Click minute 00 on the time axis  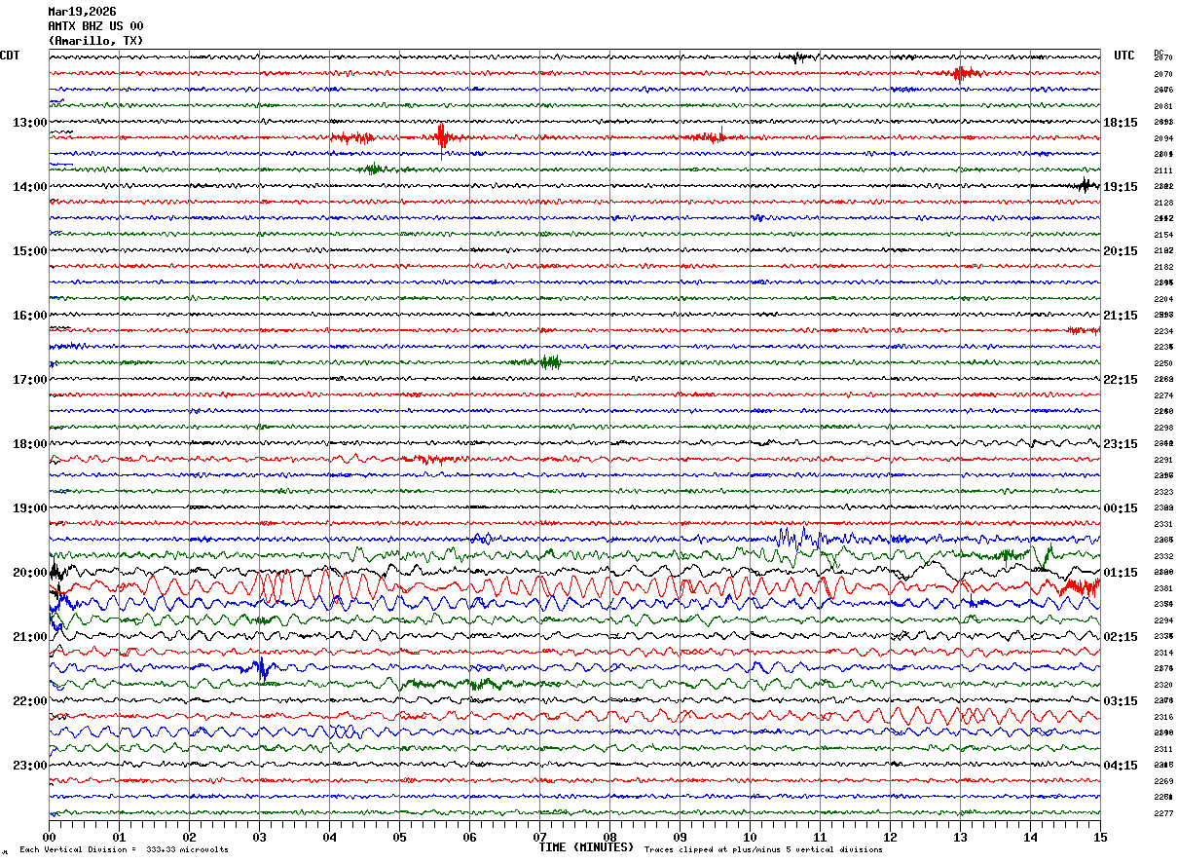tap(49, 837)
